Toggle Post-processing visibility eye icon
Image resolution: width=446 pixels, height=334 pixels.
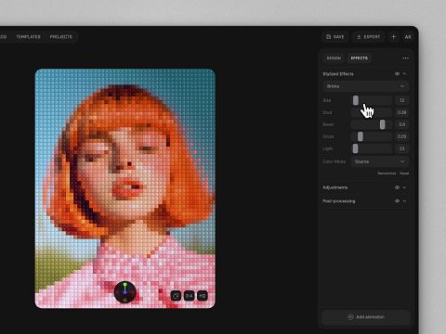coord(397,201)
